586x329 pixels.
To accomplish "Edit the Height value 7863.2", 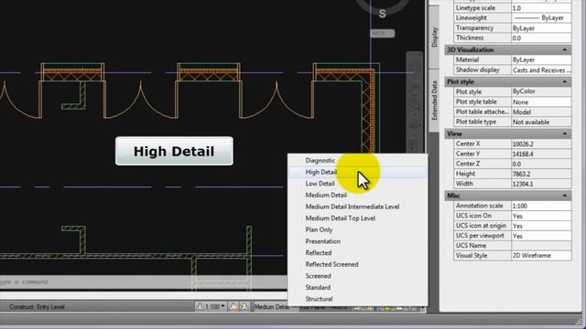I will click(x=541, y=174).
